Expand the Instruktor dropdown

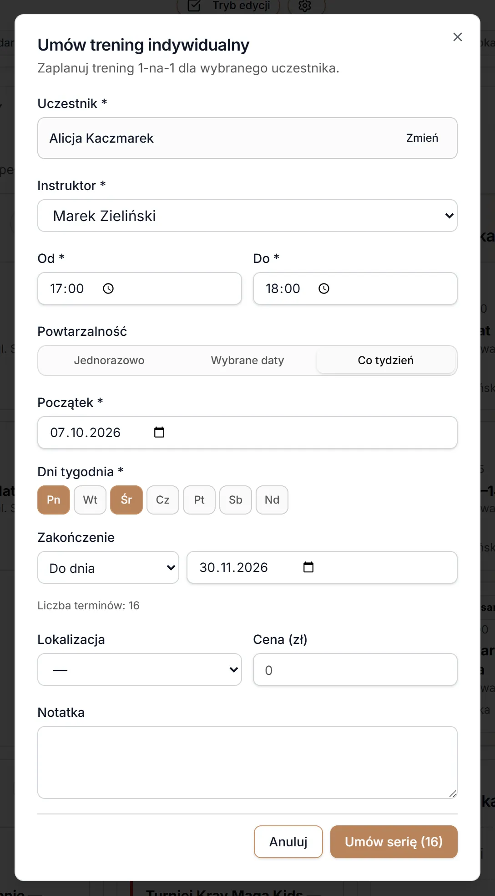click(247, 216)
